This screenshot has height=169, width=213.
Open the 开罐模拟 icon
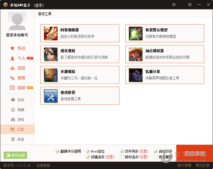pyautogui.click(x=51, y=75)
